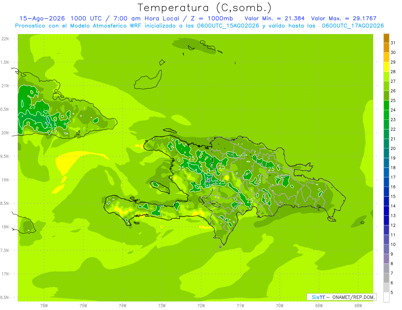402x310 pixels.
Task: Pick the purple legend swatch between 8 and 9
Action: point(386,259)
